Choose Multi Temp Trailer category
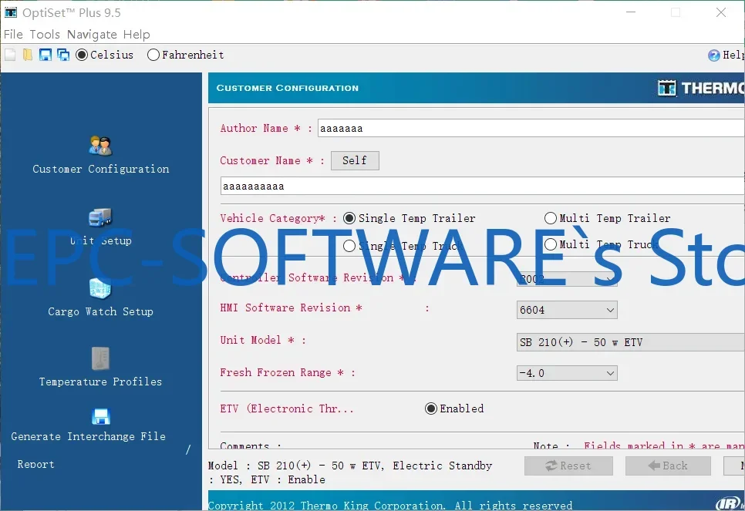Viewport: 745px width, 511px height. [607, 218]
